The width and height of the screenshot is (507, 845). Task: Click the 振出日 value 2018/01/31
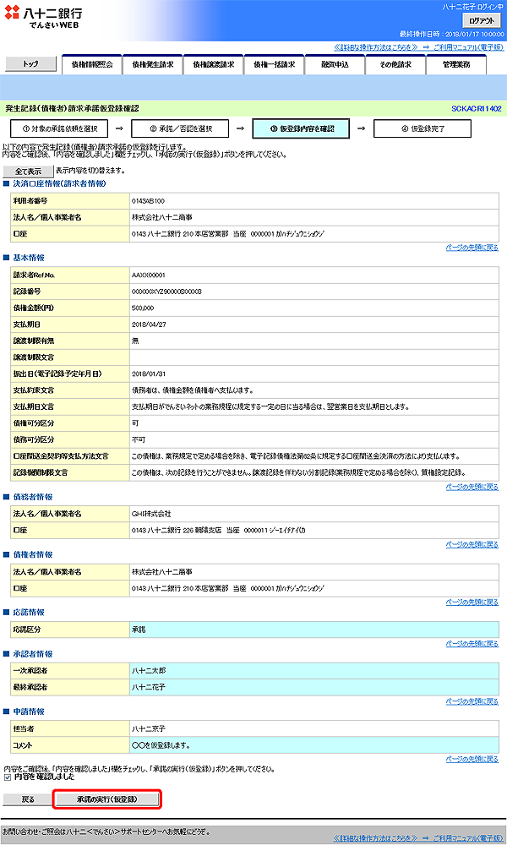[x=149, y=374]
